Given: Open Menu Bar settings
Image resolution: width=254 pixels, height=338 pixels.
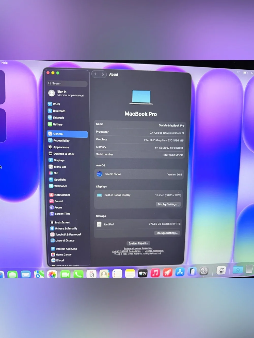Looking at the screenshot, I should click(57, 167).
